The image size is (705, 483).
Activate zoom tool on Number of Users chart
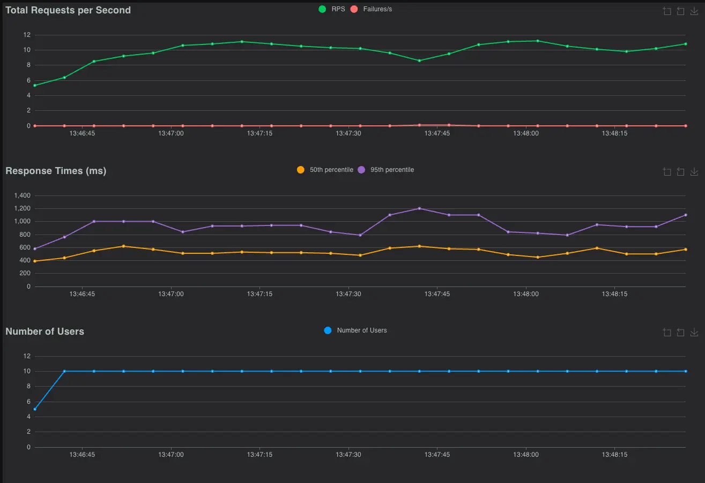coord(667,333)
